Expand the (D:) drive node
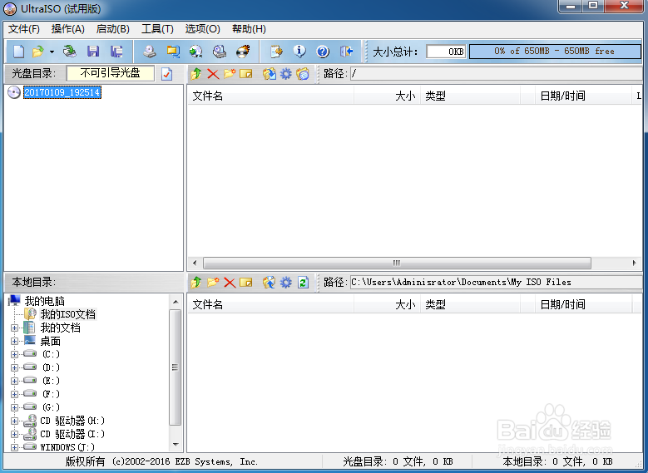The height and width of the screenshot is (473, 648). [14, 367]
